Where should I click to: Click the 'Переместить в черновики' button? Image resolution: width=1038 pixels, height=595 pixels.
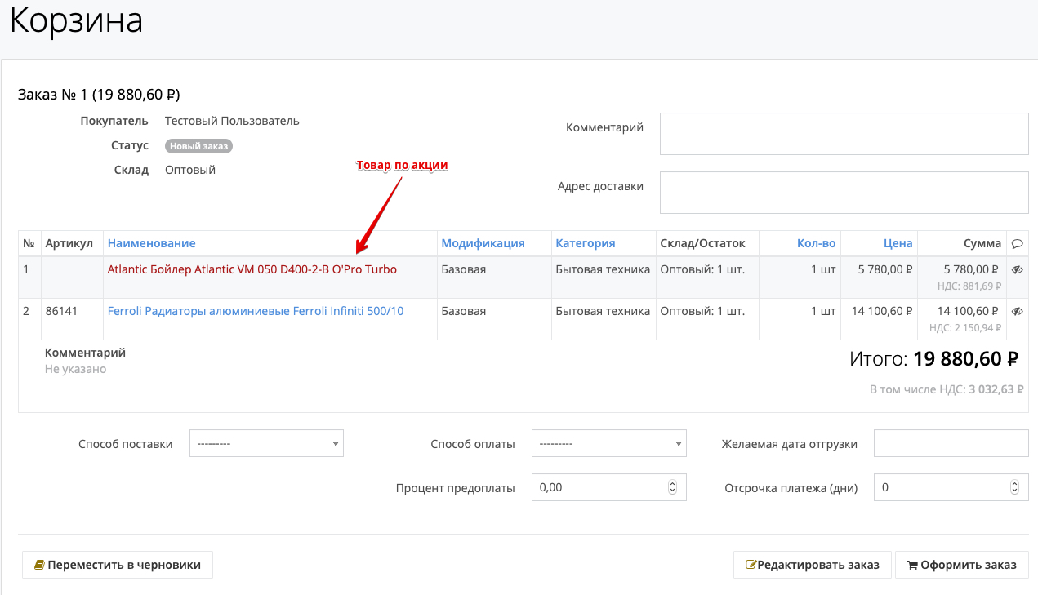118,565
